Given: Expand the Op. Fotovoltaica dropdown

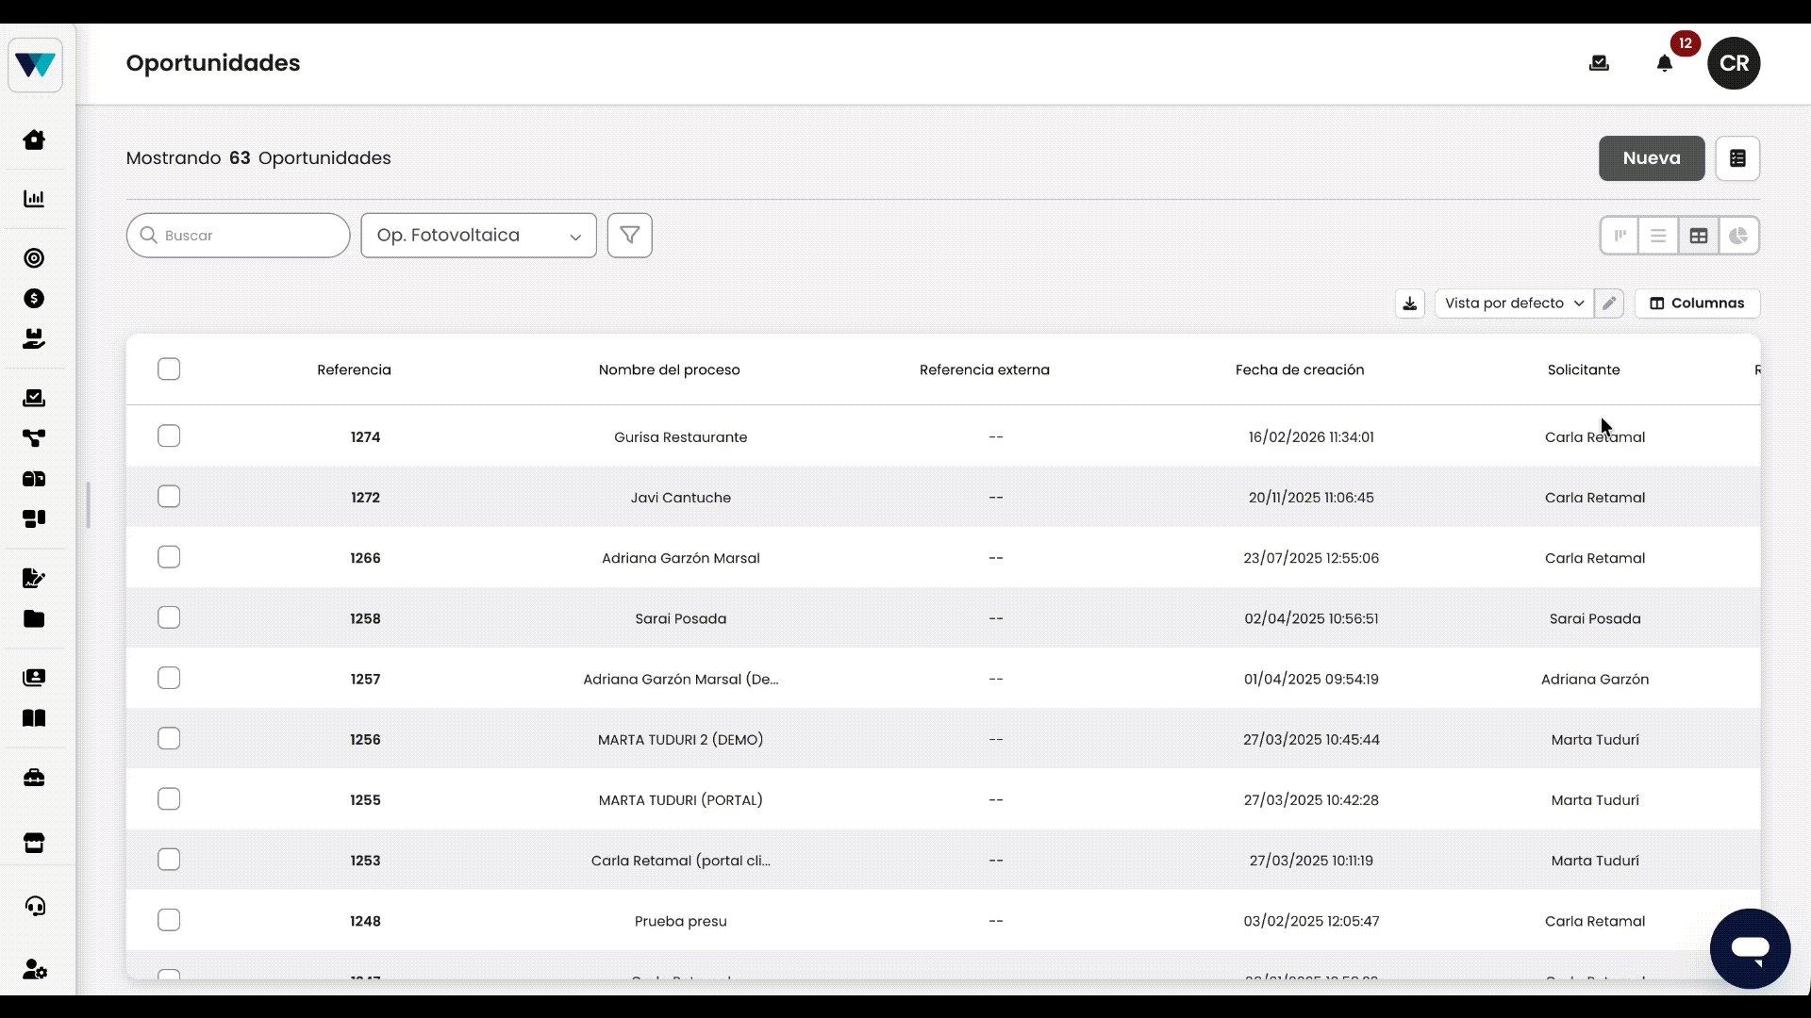Looking at the screenshot, I should (x=478, y=235).
